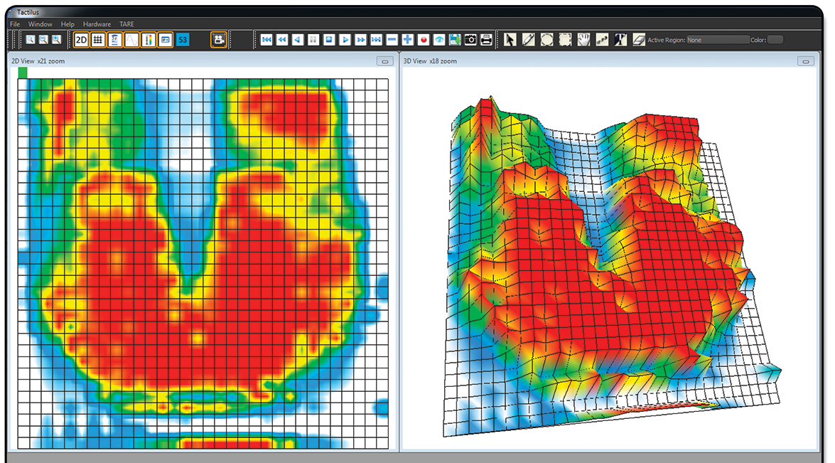
Task: Click the green square in the 2D View
Action: click(22, 73)
